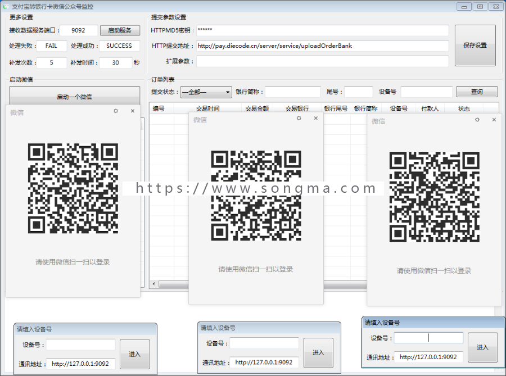Open settings gear in middle WeChat login window
506x376 pixels.
(x=299, y=119)
